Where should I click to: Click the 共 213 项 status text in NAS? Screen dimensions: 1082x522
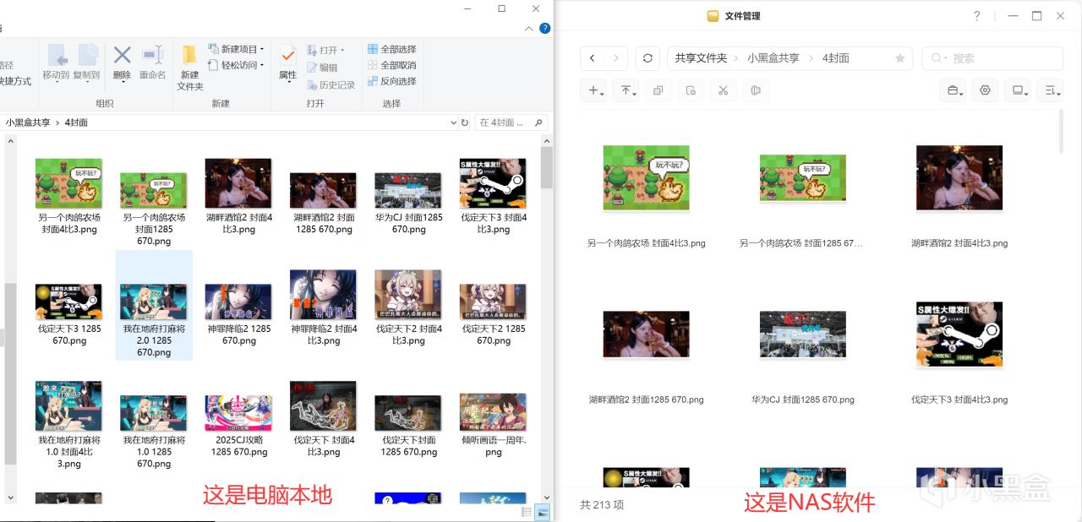(x=602, y=504)
